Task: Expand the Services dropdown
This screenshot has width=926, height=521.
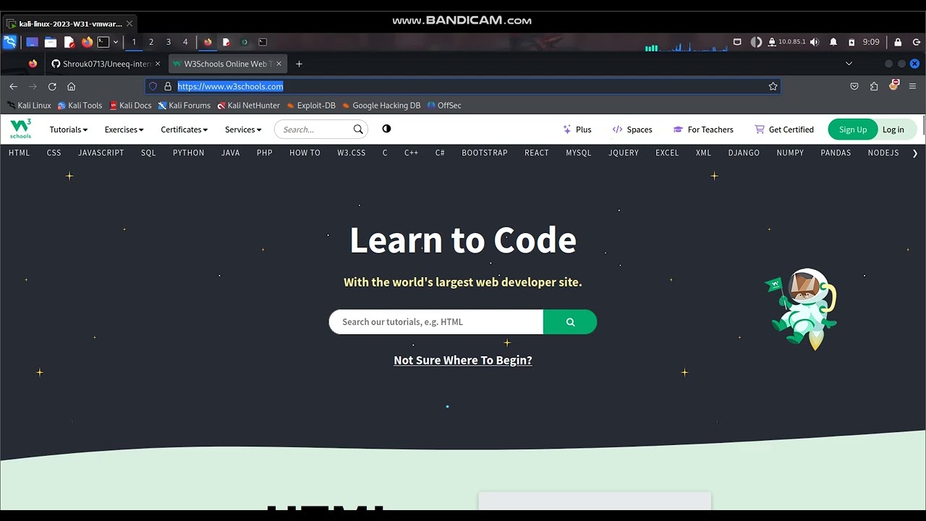Action: pos(243,130)
